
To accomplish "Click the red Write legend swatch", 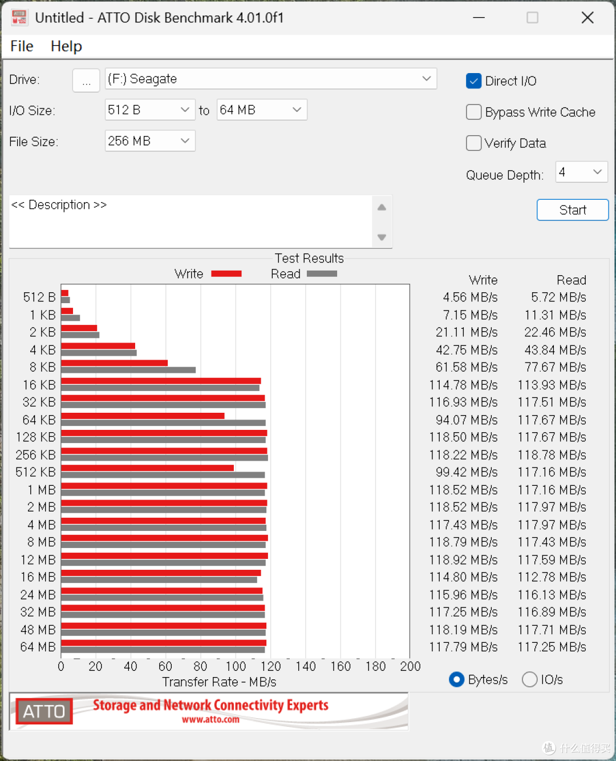I will (x=226, y=274).
